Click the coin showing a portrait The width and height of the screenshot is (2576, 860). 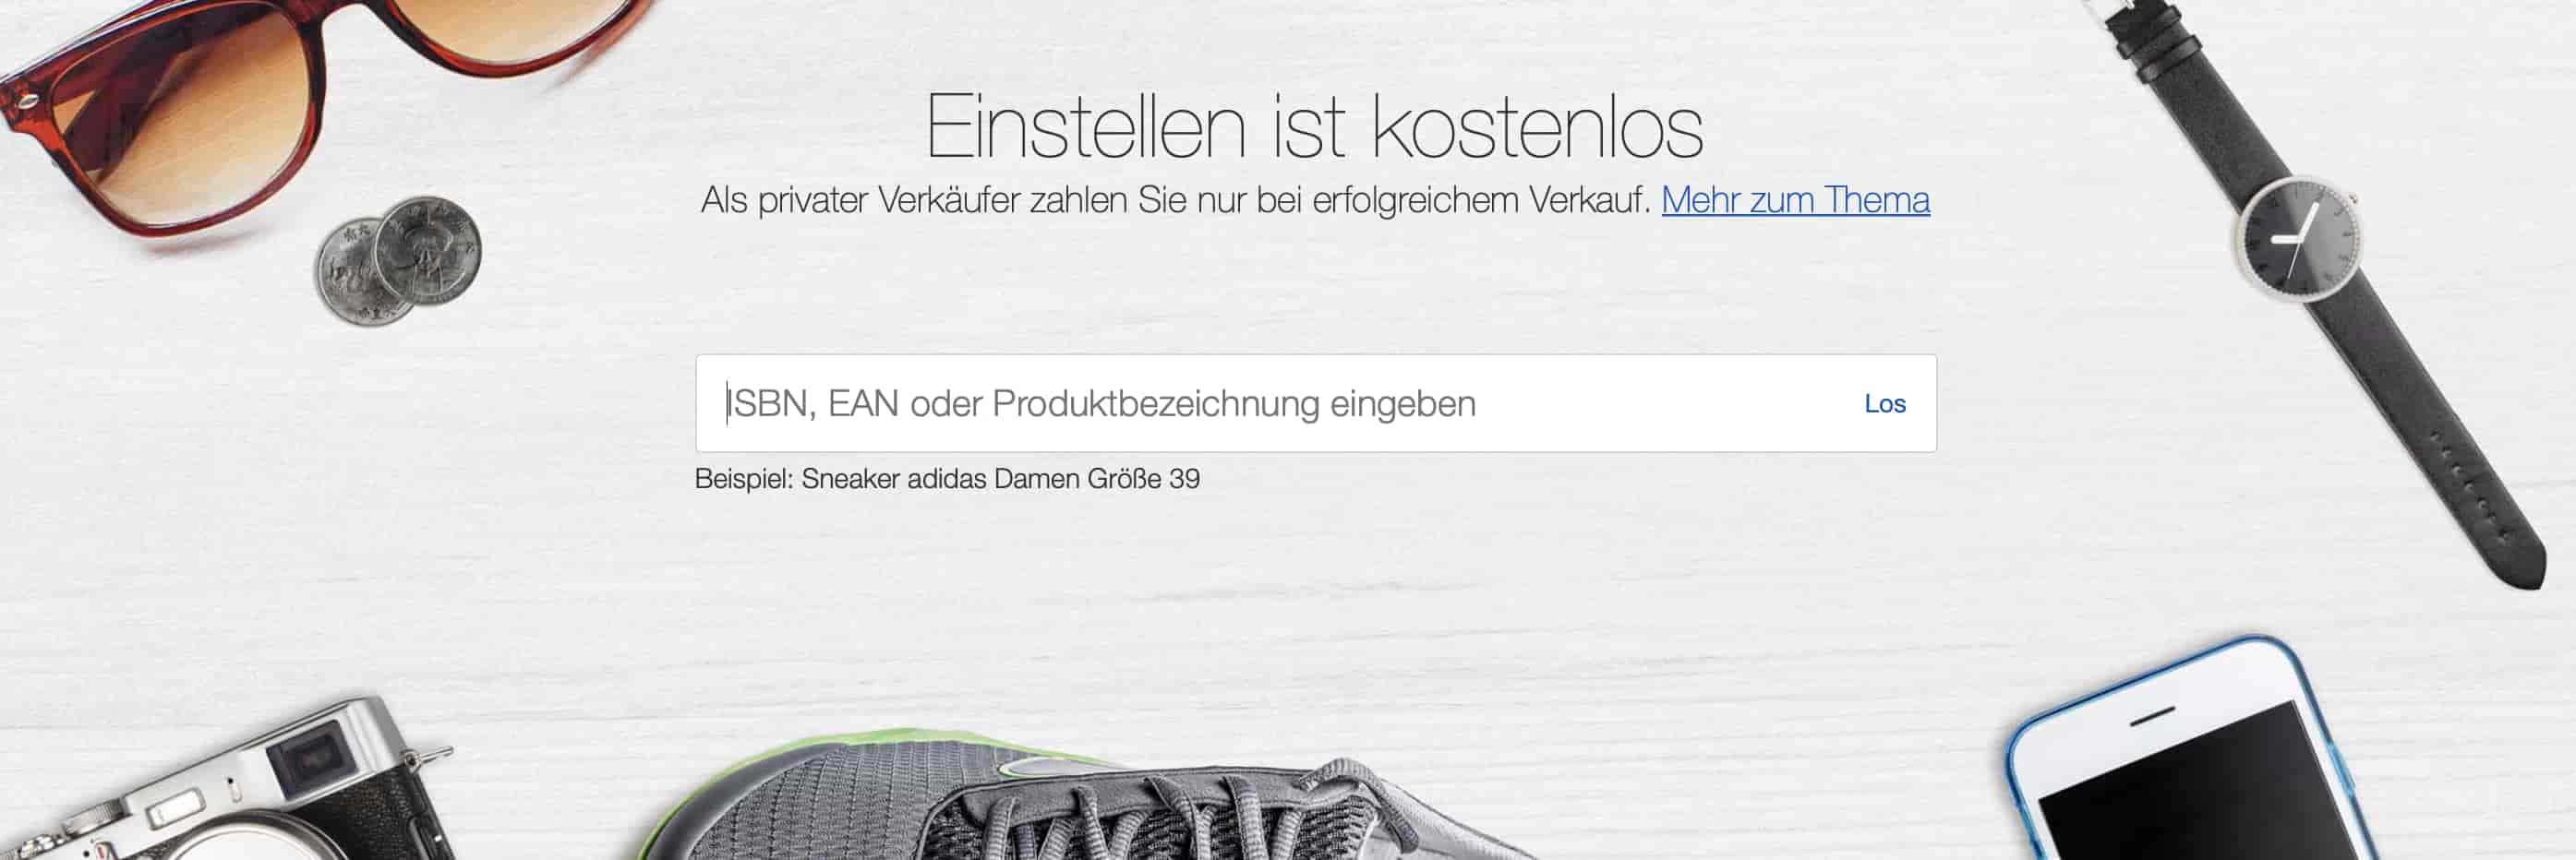[428, 250]
